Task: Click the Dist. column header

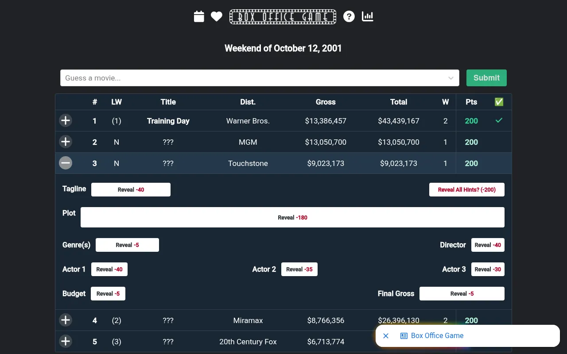Action: 248,102
